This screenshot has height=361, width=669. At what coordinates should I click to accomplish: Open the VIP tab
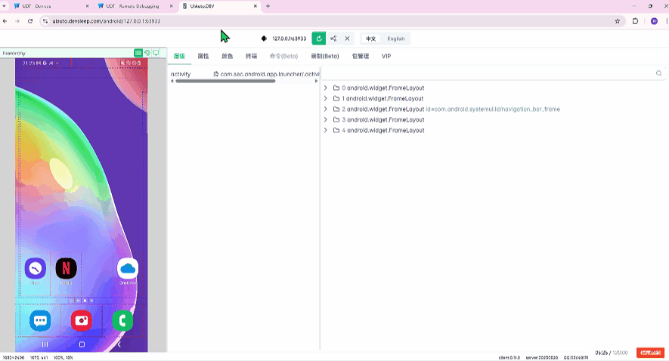386,56
